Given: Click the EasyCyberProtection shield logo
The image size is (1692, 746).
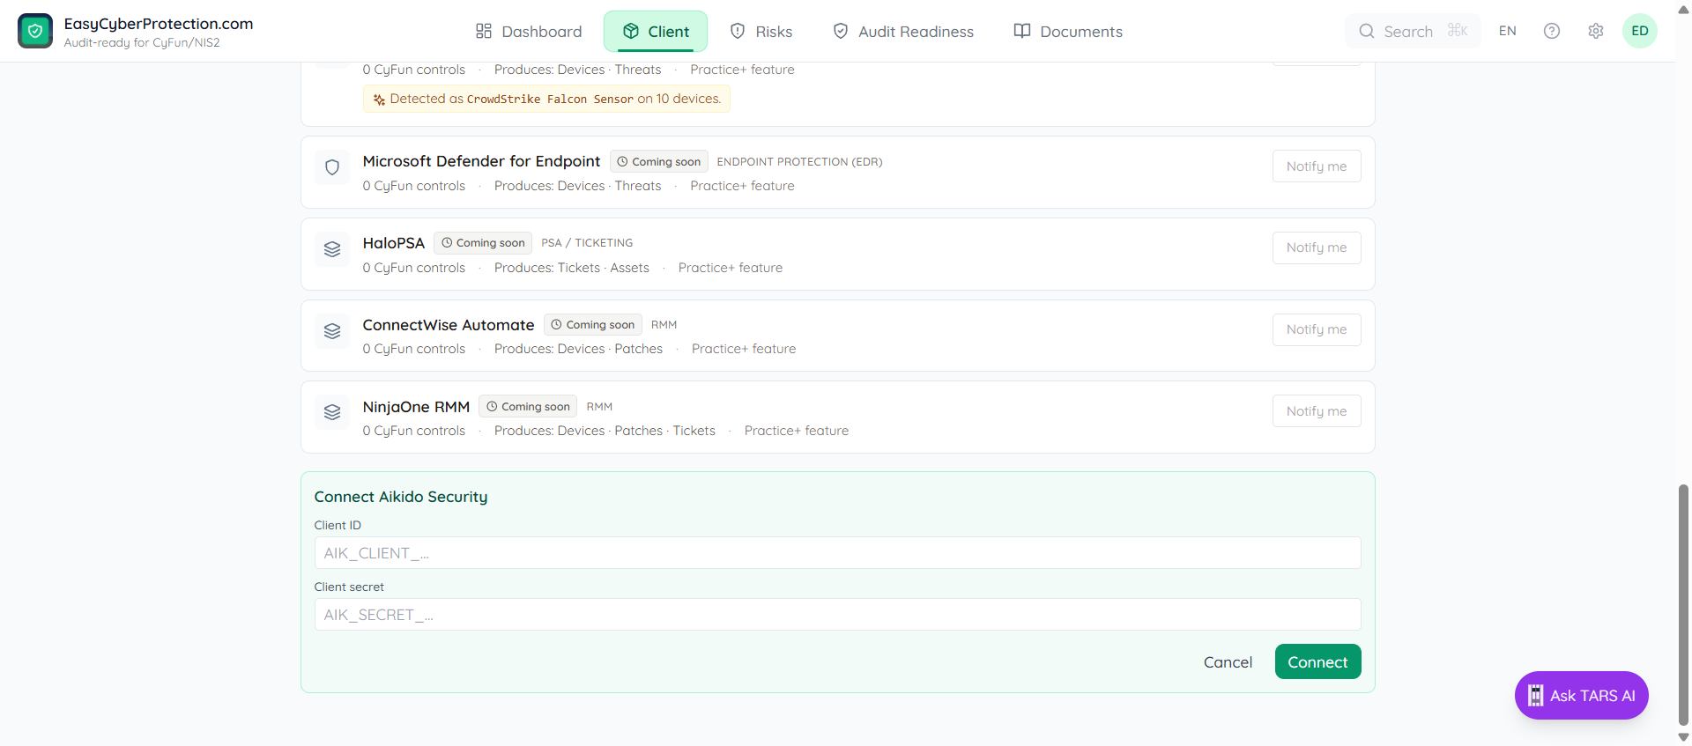Looking at the screenshot, I should tap(35, 31).
